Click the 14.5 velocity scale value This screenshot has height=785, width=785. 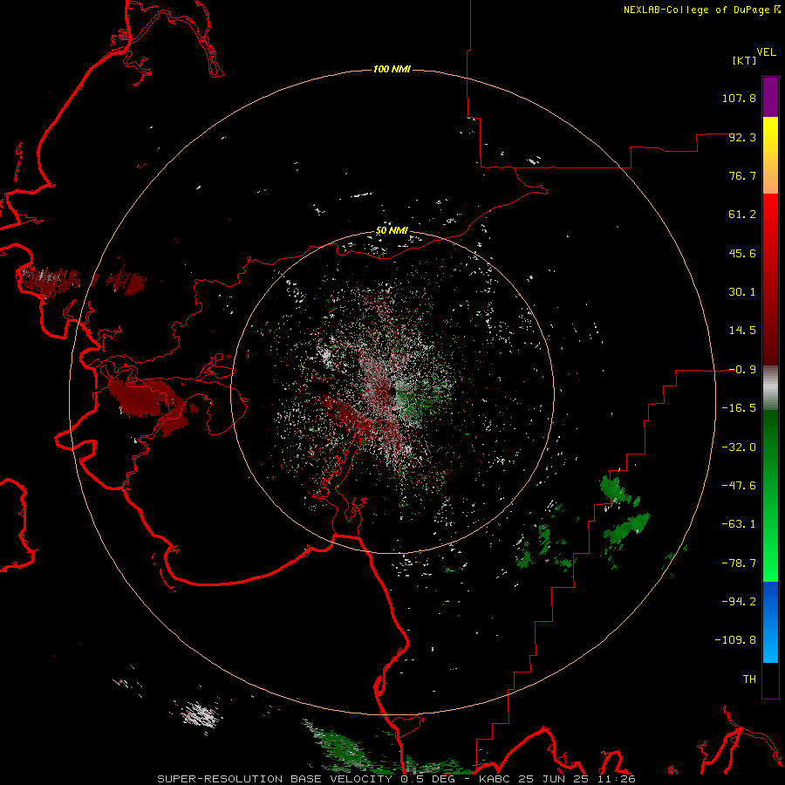742,331
